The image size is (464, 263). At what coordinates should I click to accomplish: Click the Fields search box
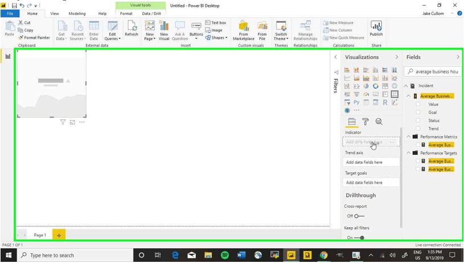[x=432, y=71]
